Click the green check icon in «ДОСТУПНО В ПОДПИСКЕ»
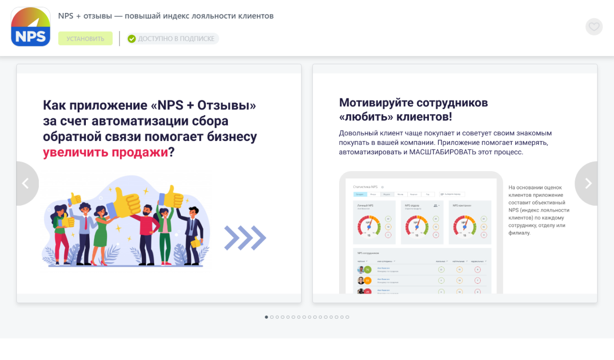 pos(132,39)
